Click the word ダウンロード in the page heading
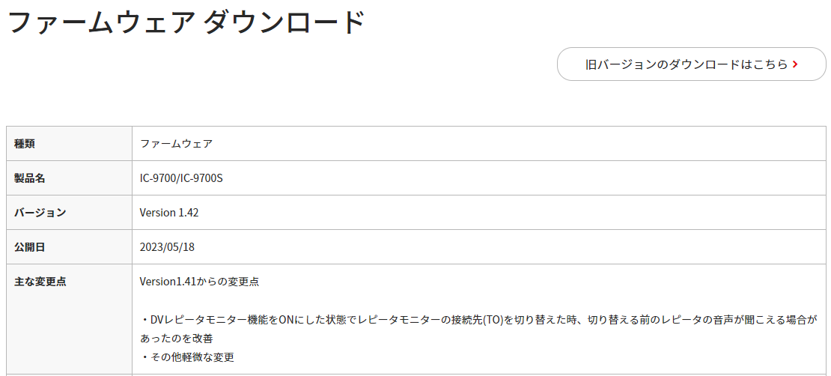Viewport: 831px width, 376px height. [284, 22]
